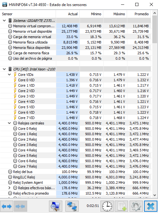Reset the elapsed time clock icon
This screenshot has height=213, width=158.
(107, 206)
